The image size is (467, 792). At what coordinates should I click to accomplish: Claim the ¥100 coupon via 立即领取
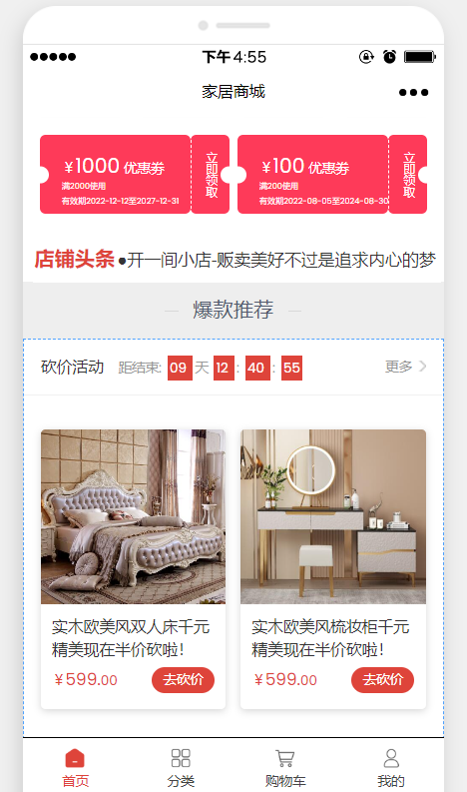coord(408,174)
